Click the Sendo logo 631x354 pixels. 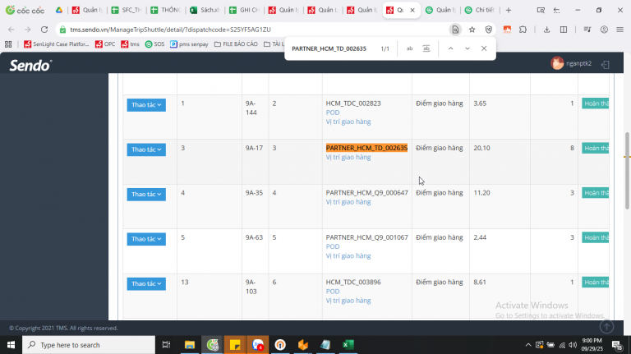click(x=30, y=65)
